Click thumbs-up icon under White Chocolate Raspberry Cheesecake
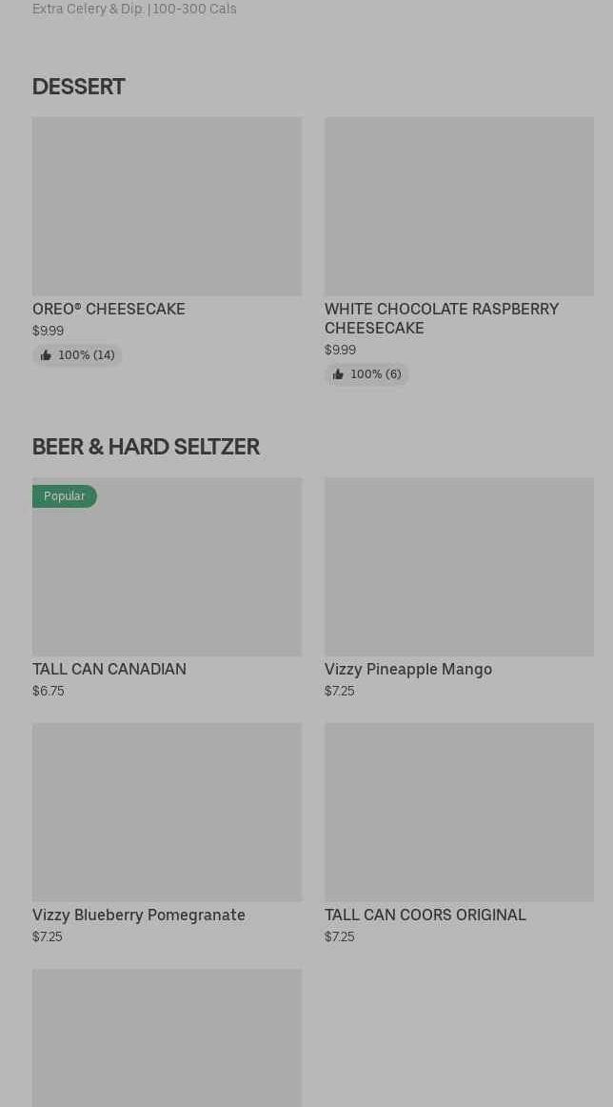 338,374
